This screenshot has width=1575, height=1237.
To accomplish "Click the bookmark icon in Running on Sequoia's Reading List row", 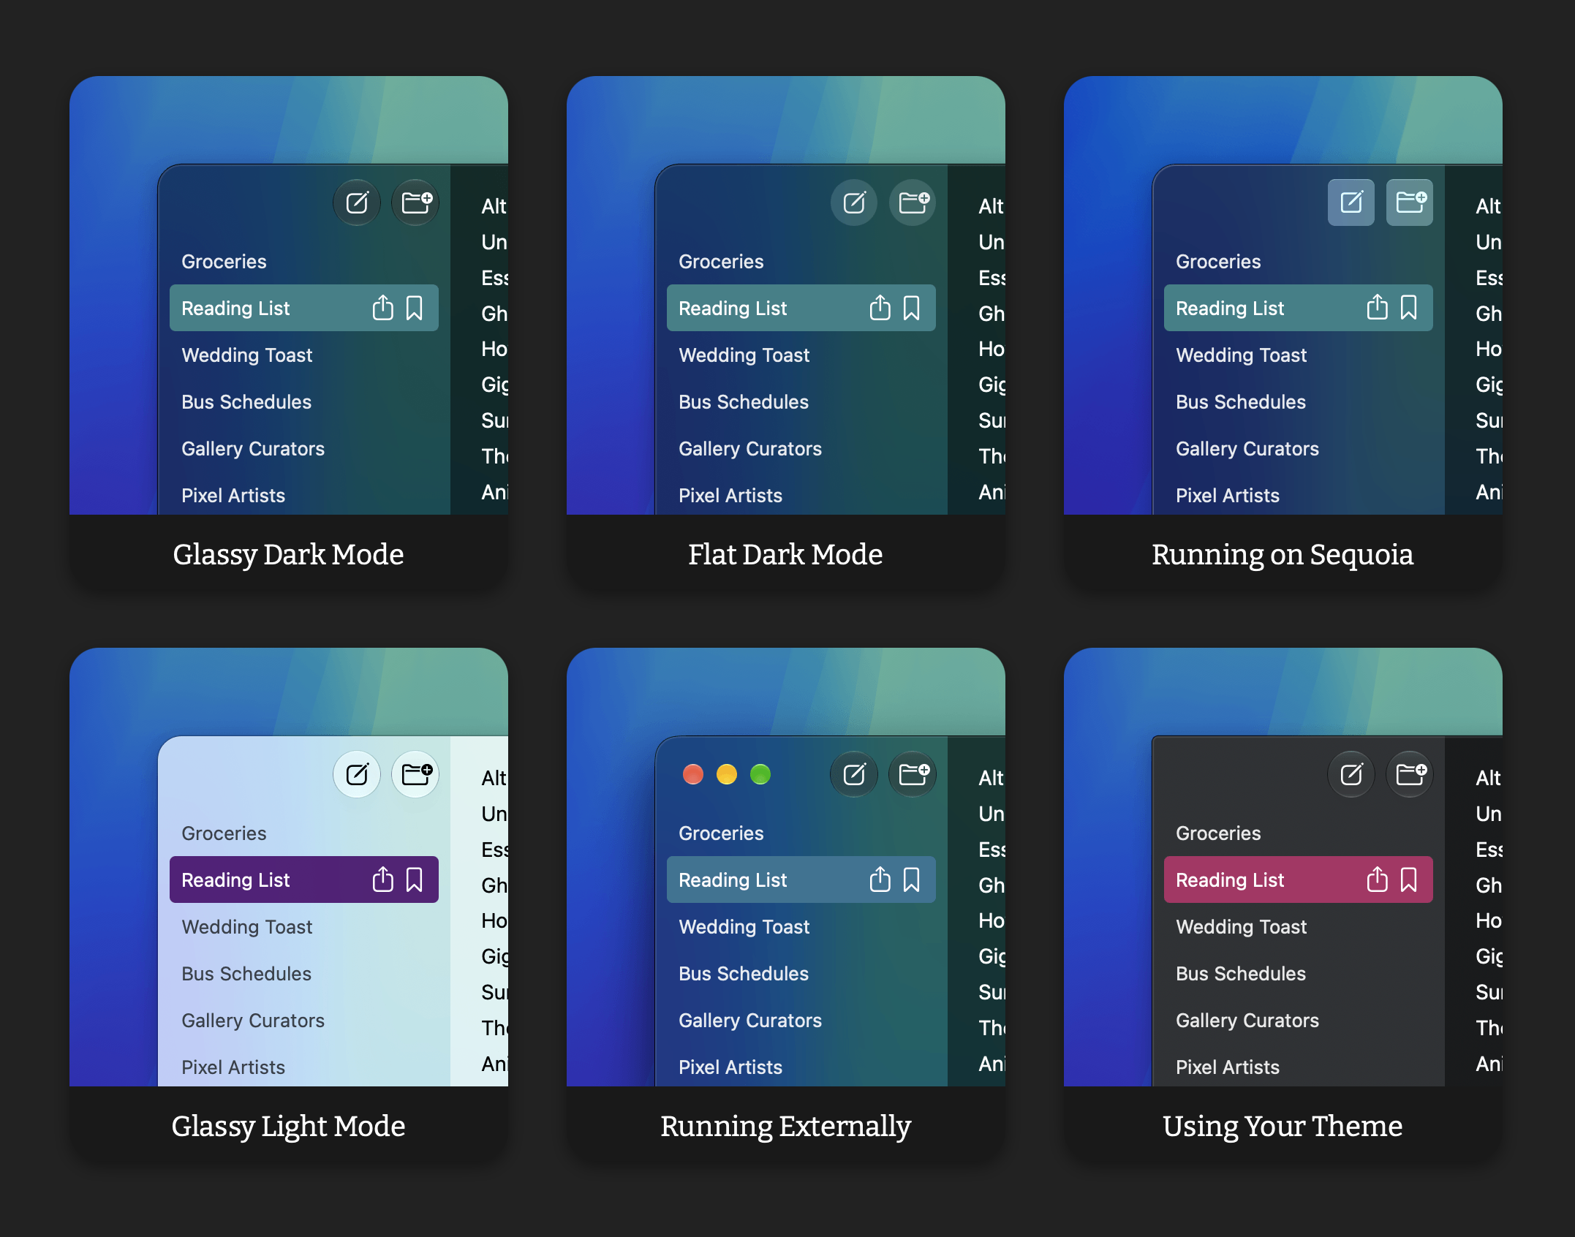I will coord(1409,308).
